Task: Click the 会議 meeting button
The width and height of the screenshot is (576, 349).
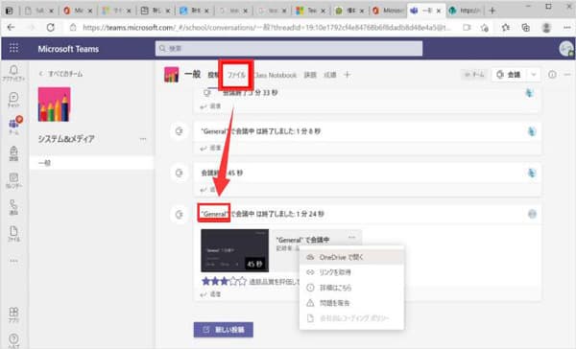Action: [510, 75]
